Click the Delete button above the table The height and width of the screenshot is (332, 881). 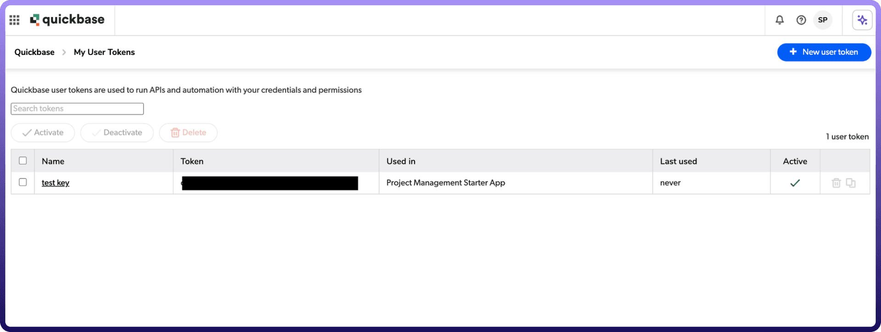[x=188, y=133]
